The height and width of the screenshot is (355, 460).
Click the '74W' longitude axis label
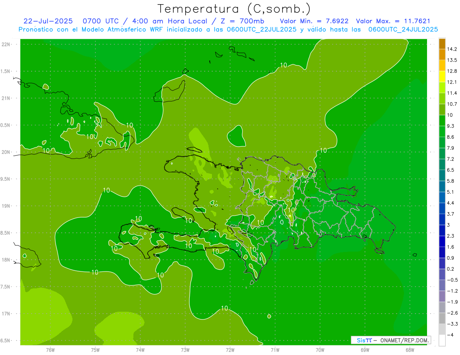pyautogui.click(x=140, y=350)
